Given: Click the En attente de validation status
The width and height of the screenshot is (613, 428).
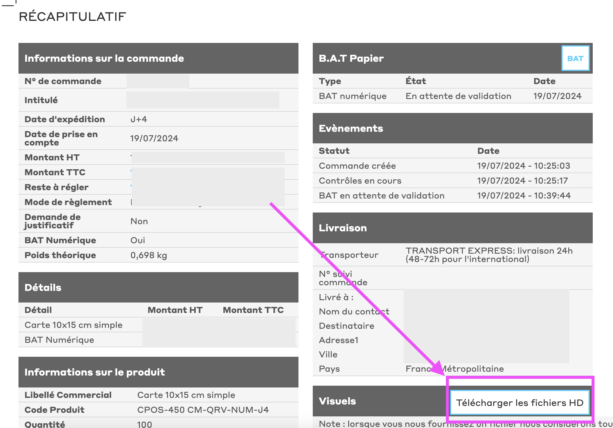Looking at the screenshot, I should tap(458, 96).
